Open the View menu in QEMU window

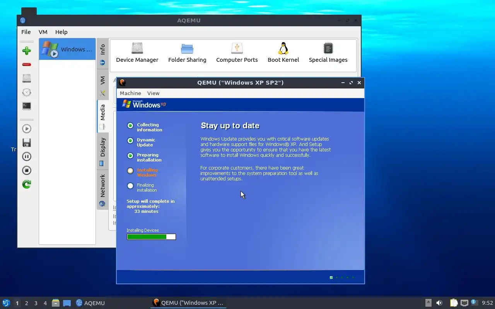click(x=153, y=93)
